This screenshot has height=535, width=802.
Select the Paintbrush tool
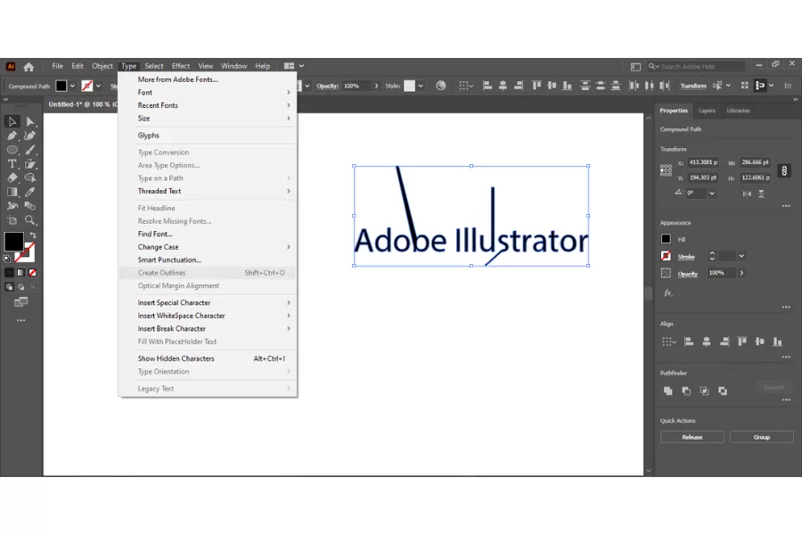click(30, 150)
